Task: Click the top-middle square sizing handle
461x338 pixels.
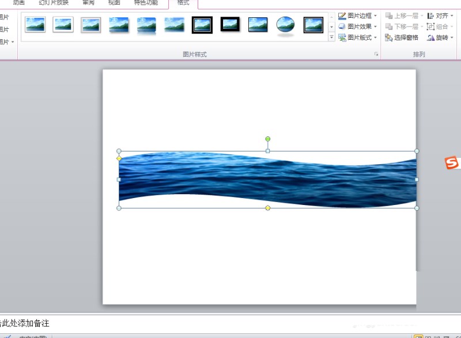Action: pos(267,151)
